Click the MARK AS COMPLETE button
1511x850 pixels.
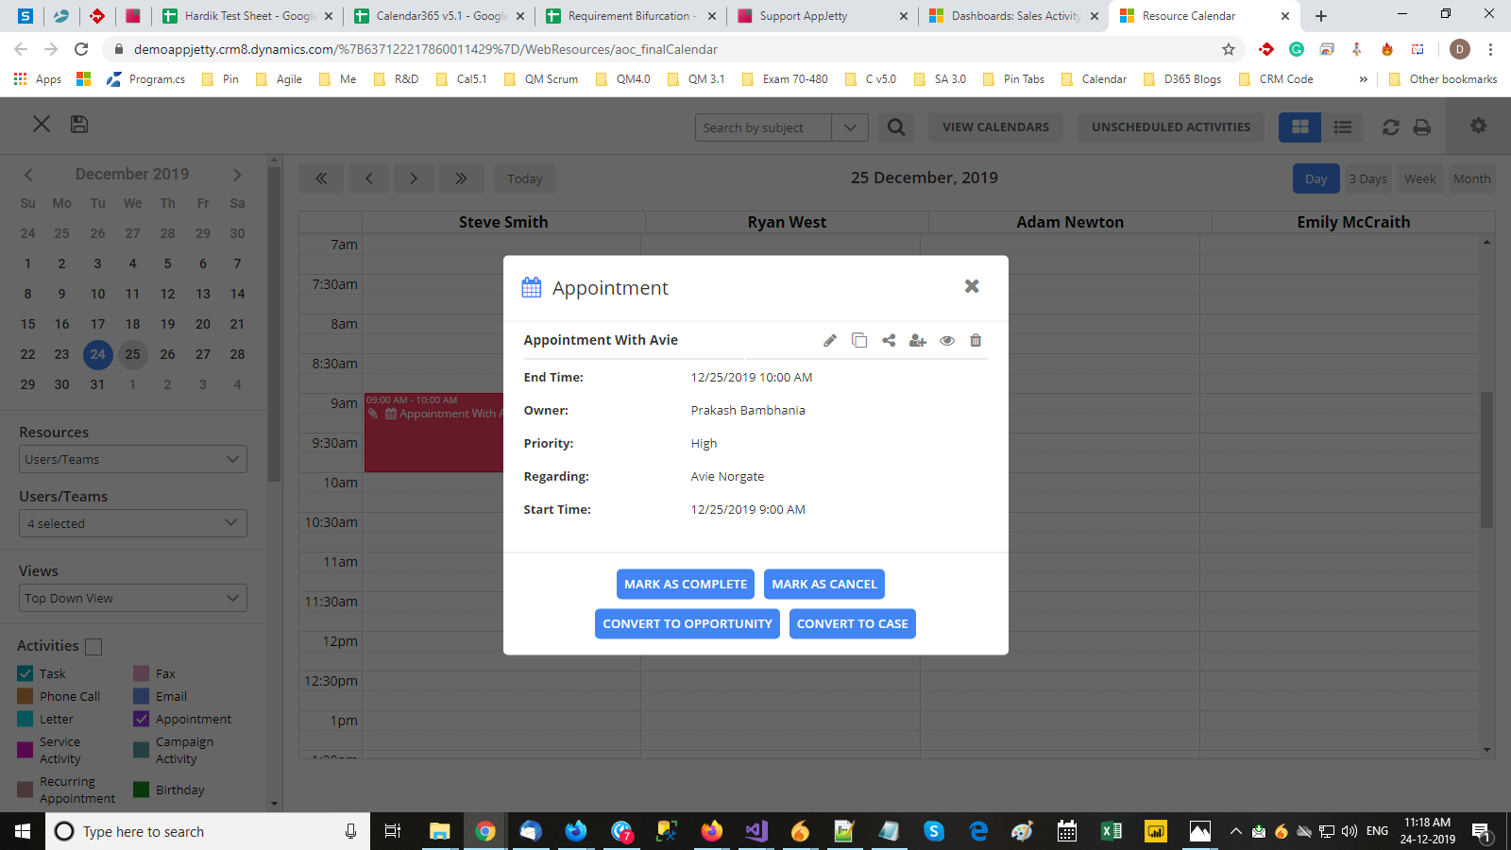[685, 584]
